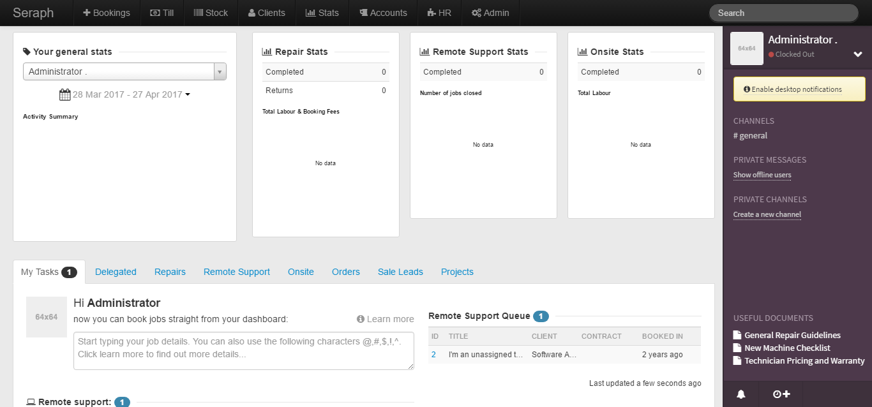Open the Stock menu in navbar

[211, 13]
